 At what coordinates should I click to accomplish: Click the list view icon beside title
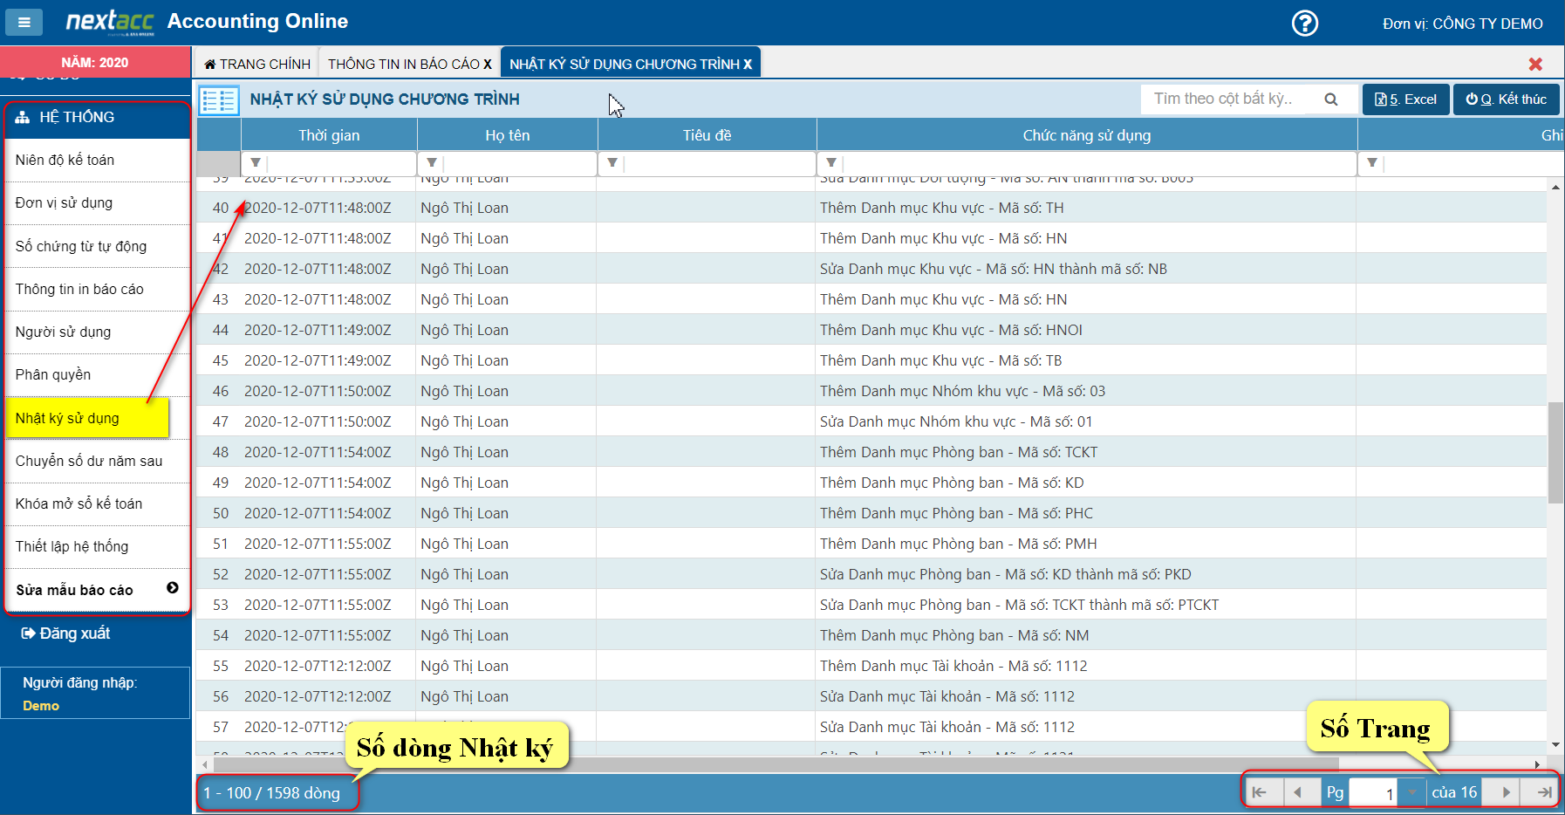tap(219, 100)
